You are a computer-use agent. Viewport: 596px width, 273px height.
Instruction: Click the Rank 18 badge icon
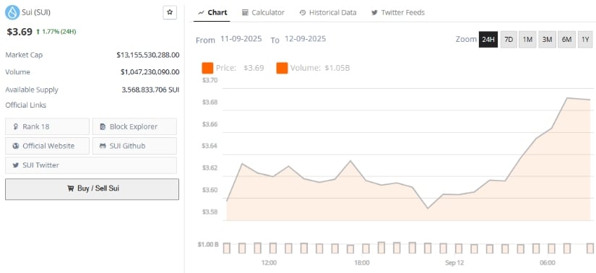(16, 126)
